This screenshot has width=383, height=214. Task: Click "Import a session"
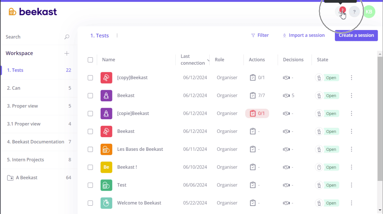pyautogui.click(x=304, y=35)
